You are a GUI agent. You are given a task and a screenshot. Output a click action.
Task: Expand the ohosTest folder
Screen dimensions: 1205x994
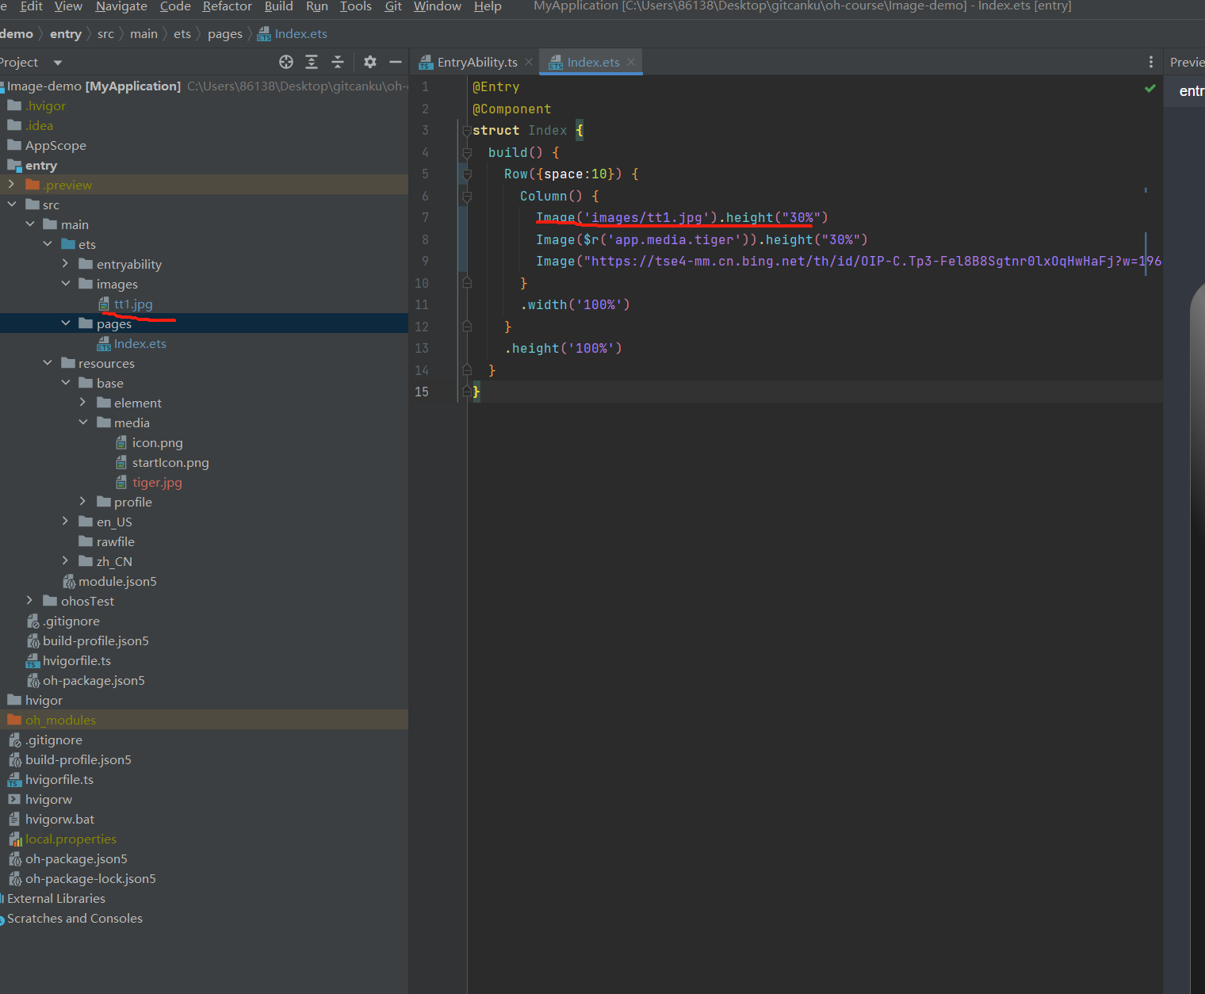coord(29,601)
